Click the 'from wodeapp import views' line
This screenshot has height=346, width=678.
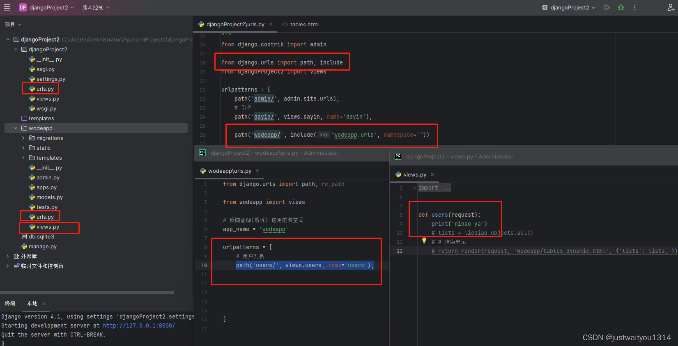(x=264, y=202)
